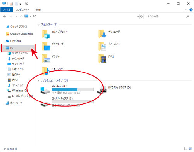Expand the ribbon with the chevron
The image size is (194, 152).
click(186, 10)
